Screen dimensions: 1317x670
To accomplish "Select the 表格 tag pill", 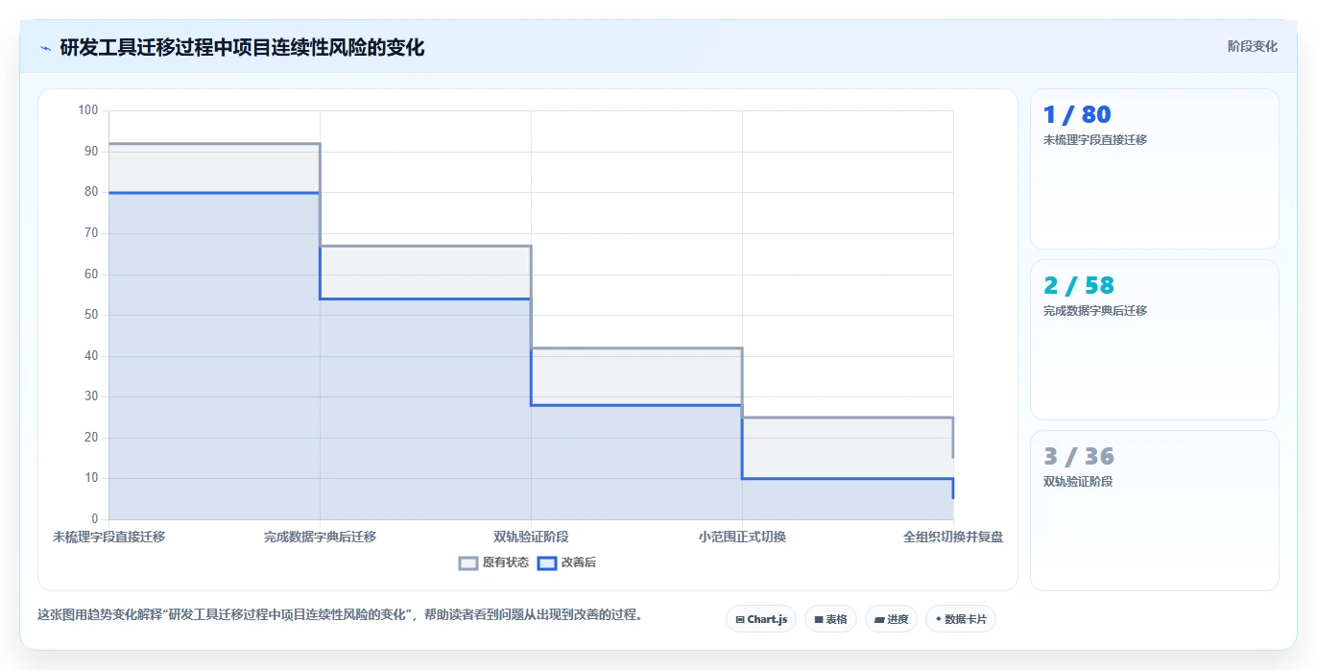I will 830,619.
